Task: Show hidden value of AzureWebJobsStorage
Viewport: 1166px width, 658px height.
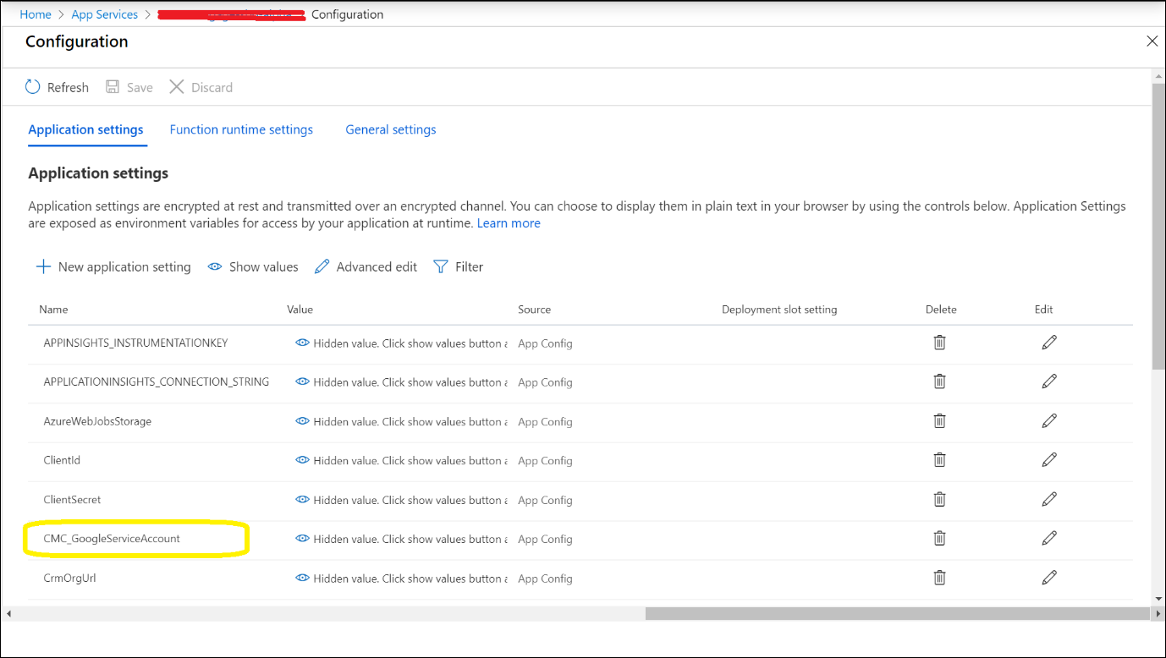Action: coord(302,421)
